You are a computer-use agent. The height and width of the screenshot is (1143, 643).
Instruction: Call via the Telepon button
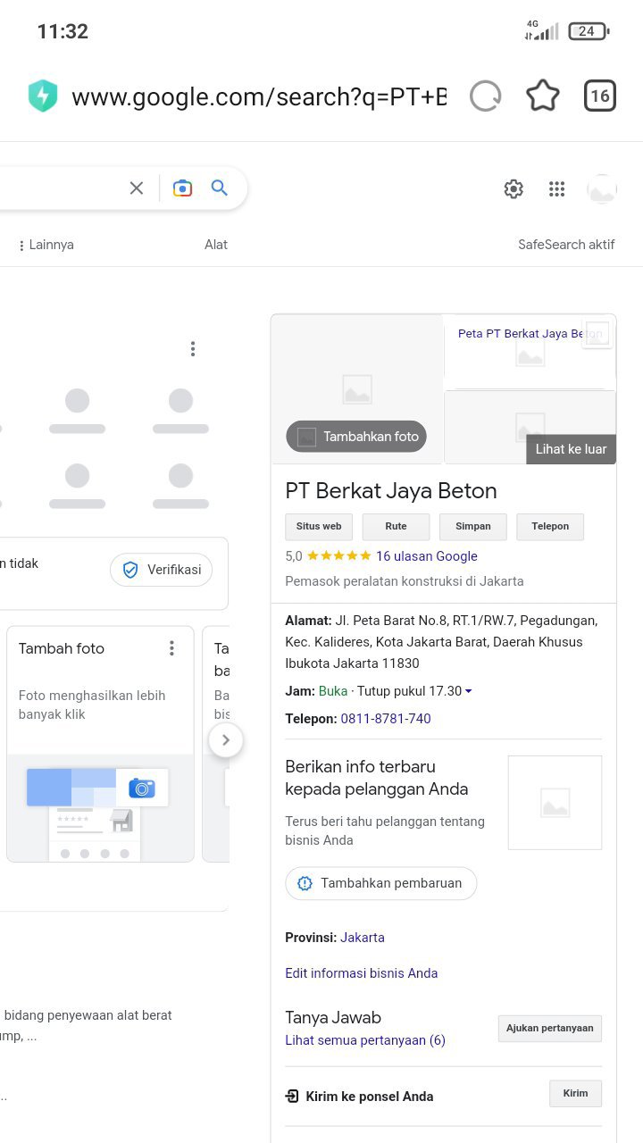click(x=549, y=527)
